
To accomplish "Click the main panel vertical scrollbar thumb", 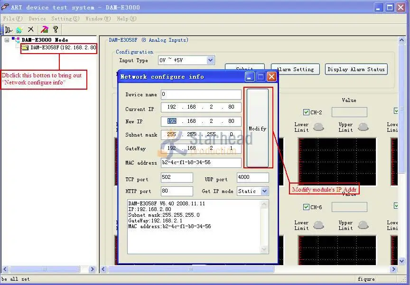I will point(401,109).
